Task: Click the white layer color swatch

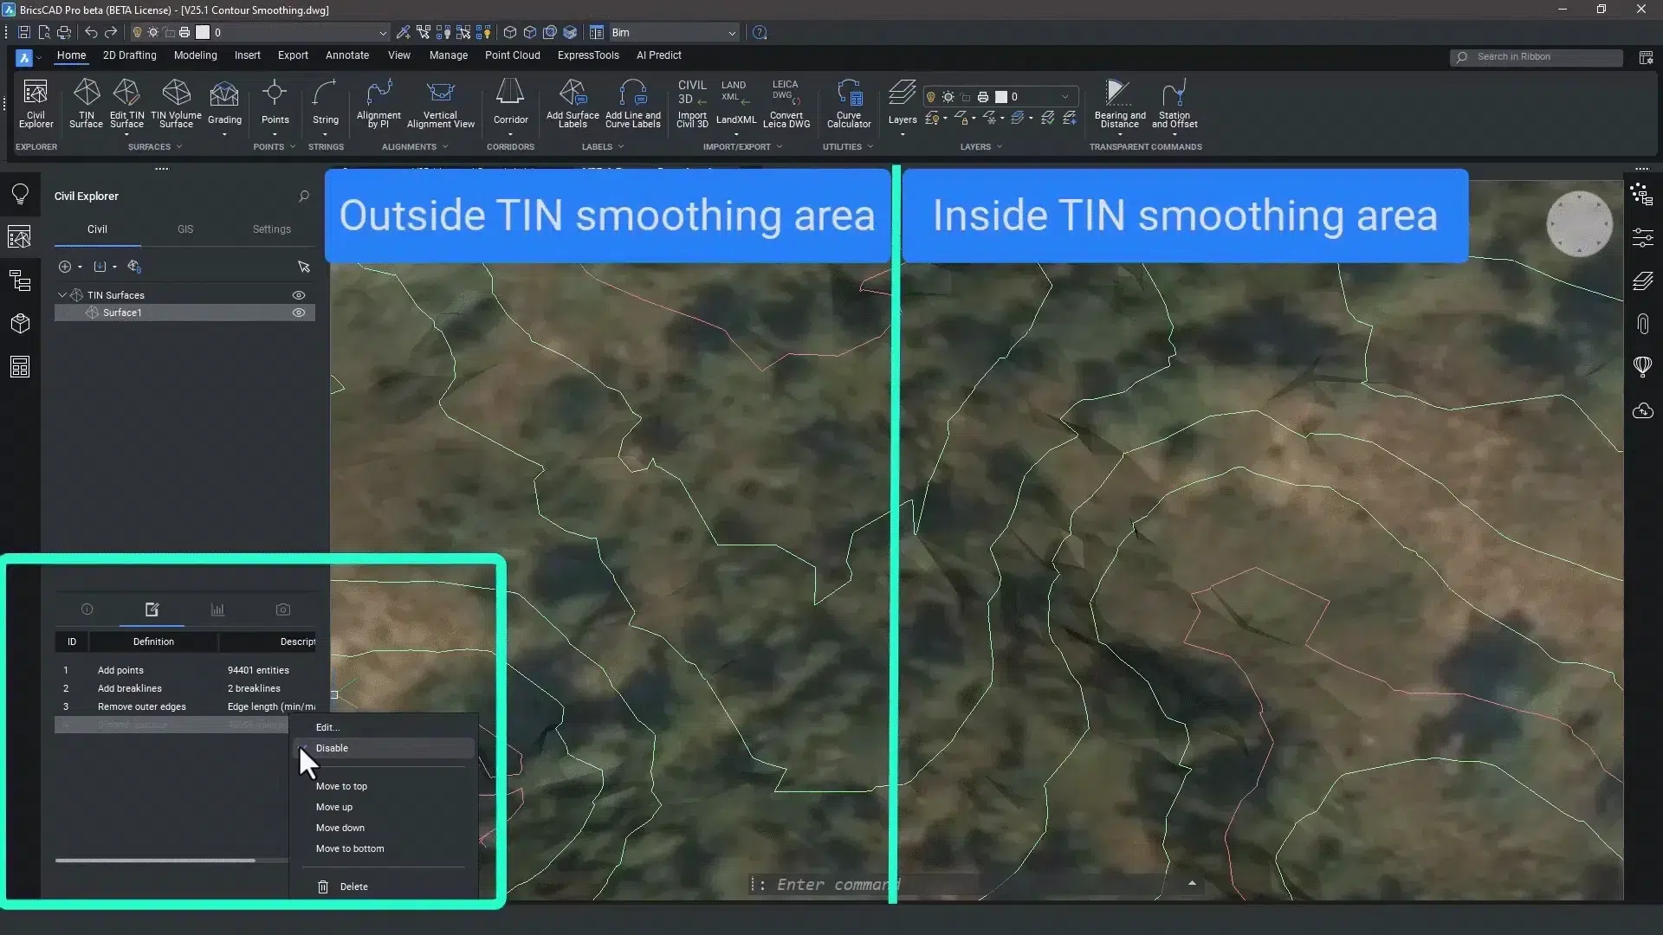Action: [x=203, y=32]
